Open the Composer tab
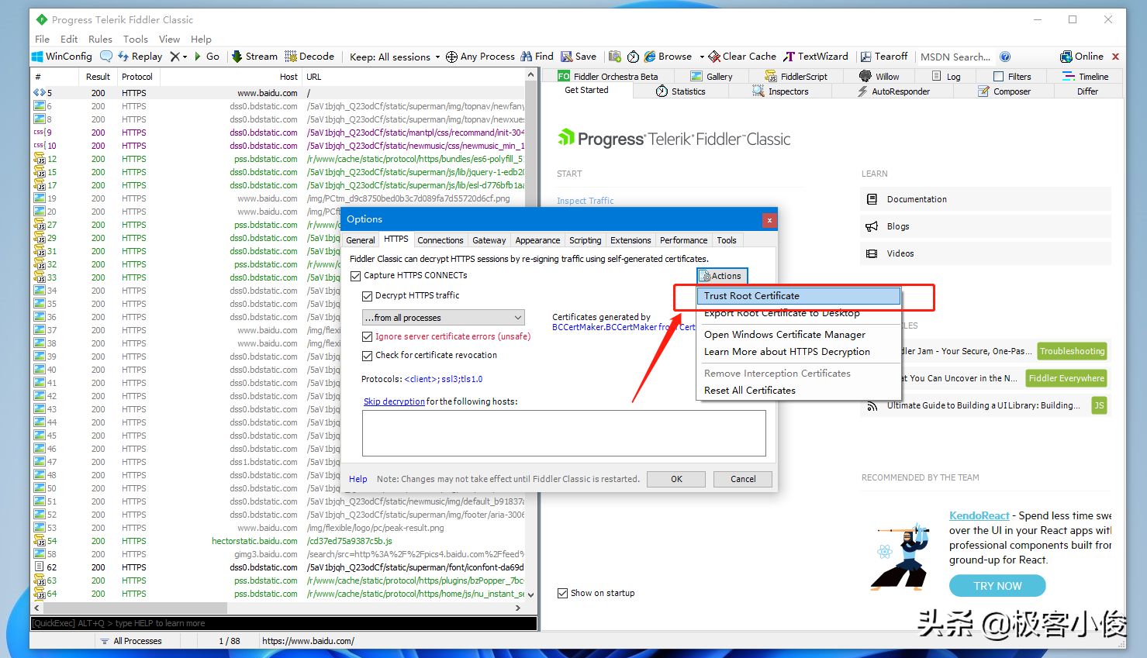1147x658 pixels. [x=1004, y=91]
